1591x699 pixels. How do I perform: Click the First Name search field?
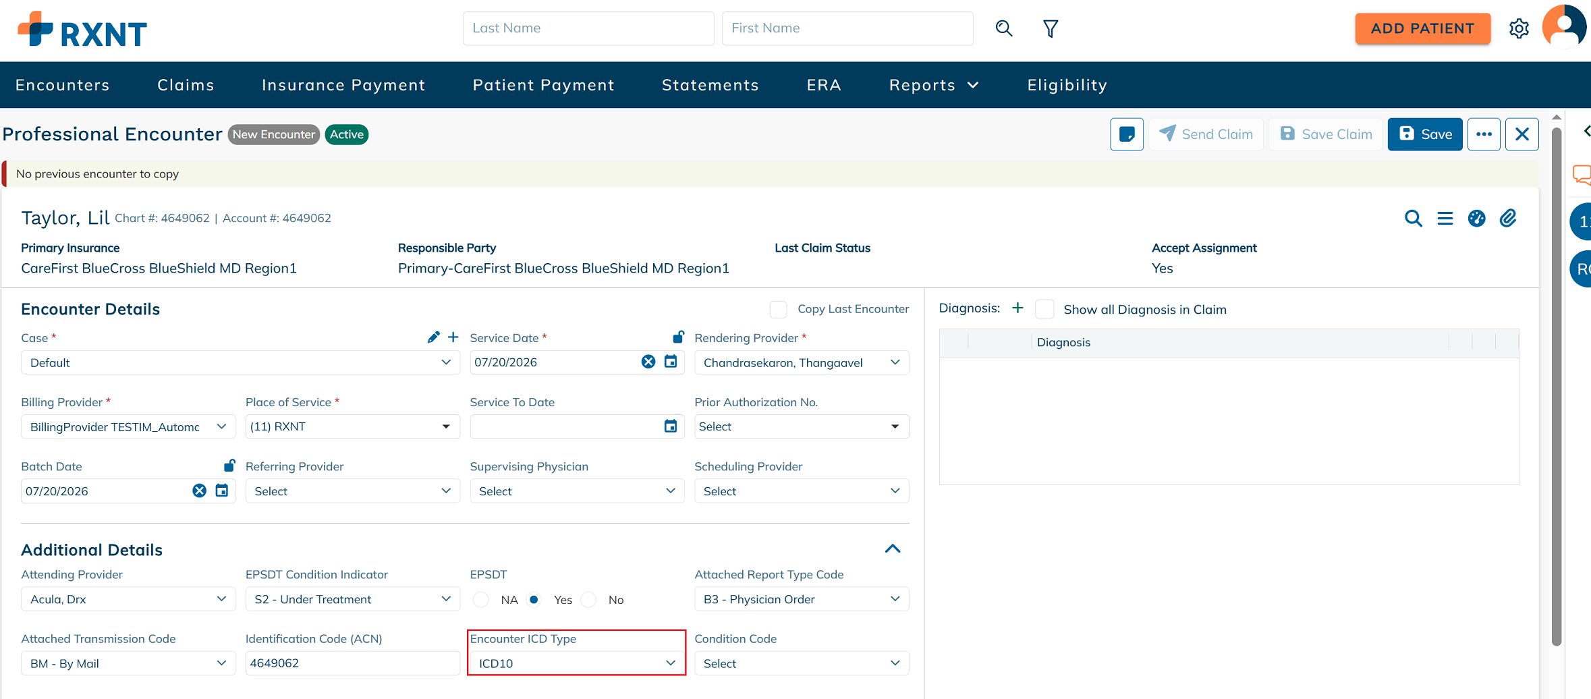[x=847, y=28]
